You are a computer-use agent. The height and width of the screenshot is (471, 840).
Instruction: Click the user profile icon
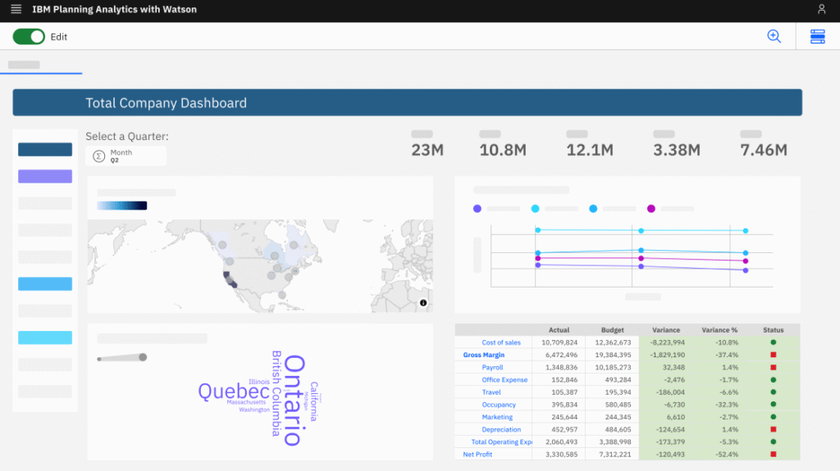click(822, 10)
